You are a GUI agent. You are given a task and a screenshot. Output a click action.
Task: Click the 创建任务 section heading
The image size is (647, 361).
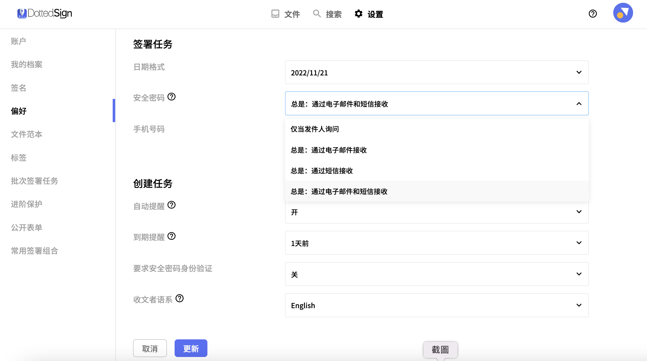153,184
